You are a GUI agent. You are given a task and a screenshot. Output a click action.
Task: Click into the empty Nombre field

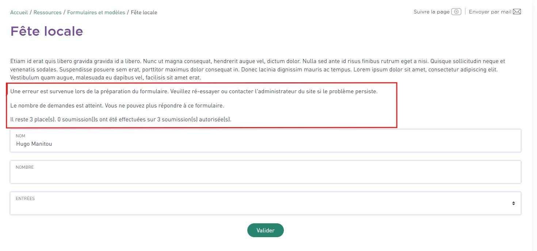[x=266, y=172]
